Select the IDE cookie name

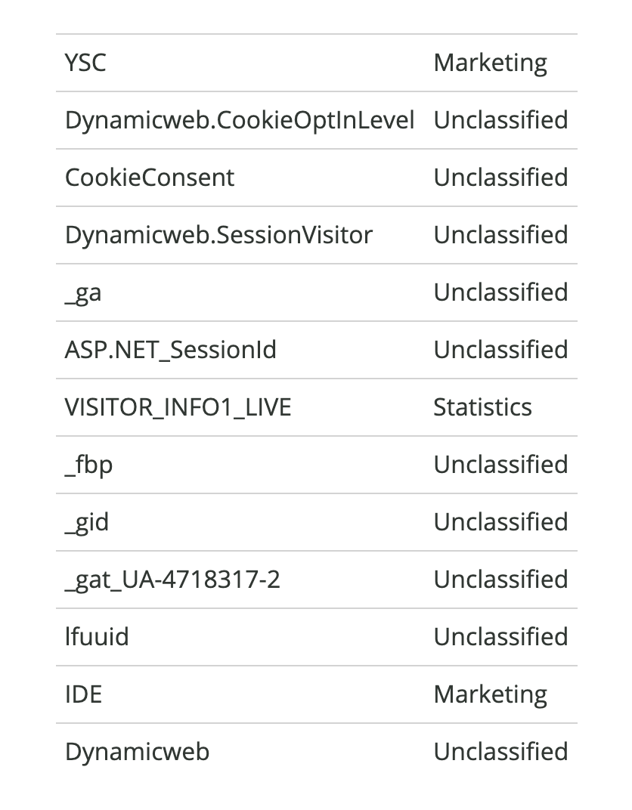tap(83, 694)
